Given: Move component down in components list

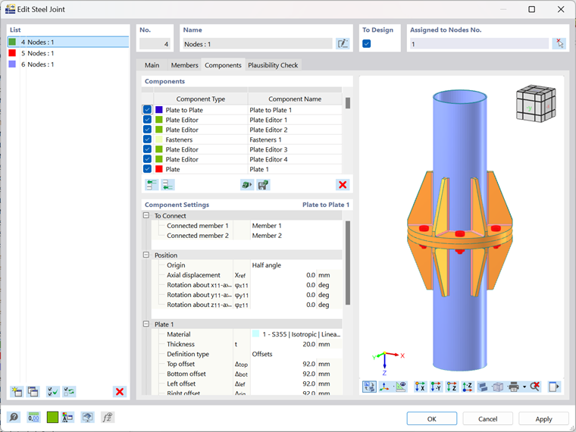Looking at the screenshot, I should pyautogui.click(x=168, y=184).
